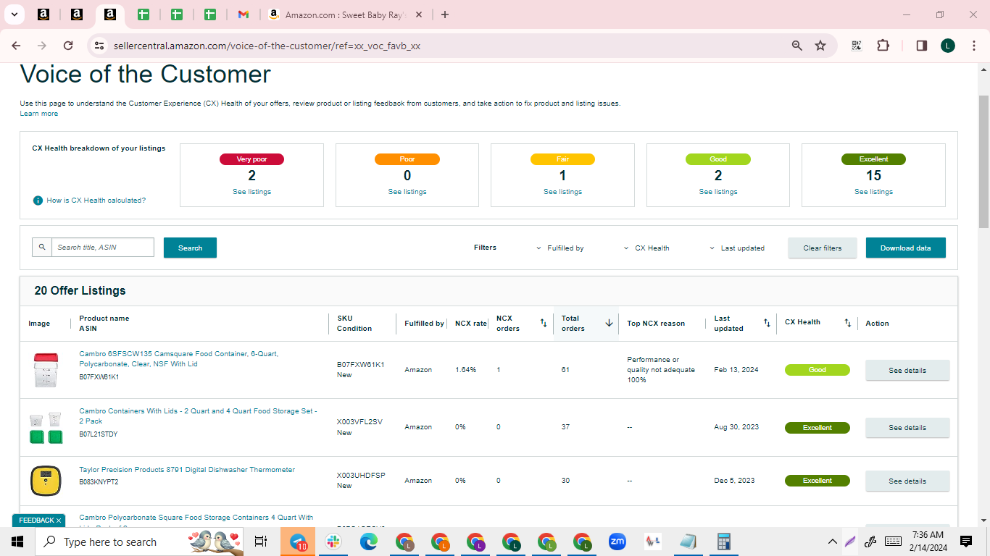Open a new browser tab

[x=445, y=14]
